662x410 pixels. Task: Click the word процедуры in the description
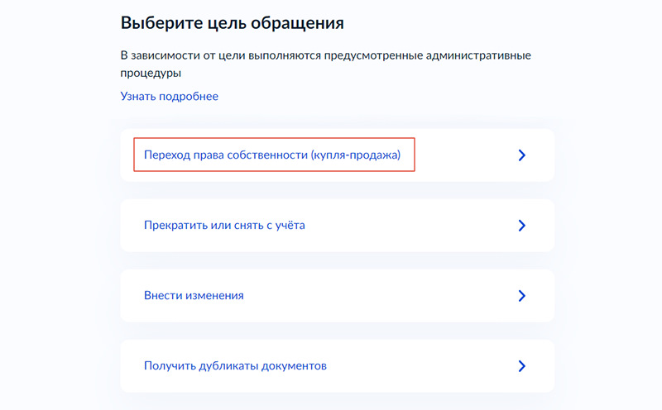151,74
